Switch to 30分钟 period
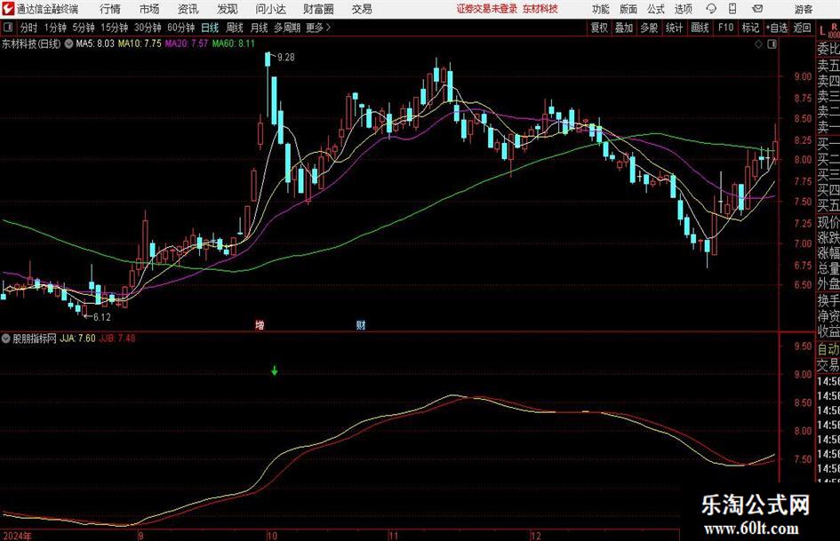Image resolution: width=840 pixels, height=541 pixels. click(x=148, y=28)
